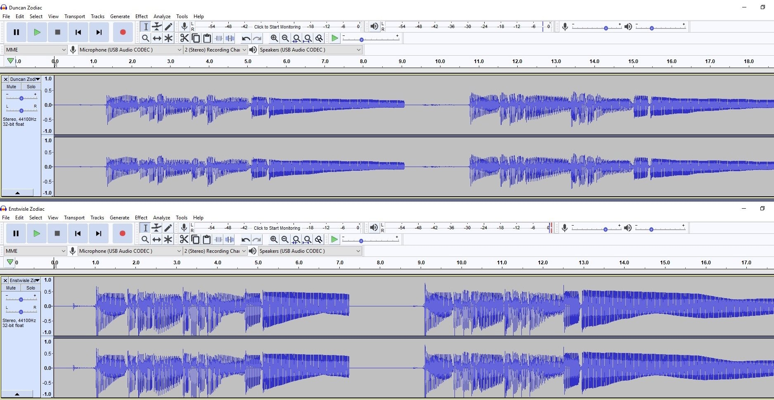
Task: Click Zoom In icon in Enstwisle Zodiac toolbar
Action: [274, 240]
